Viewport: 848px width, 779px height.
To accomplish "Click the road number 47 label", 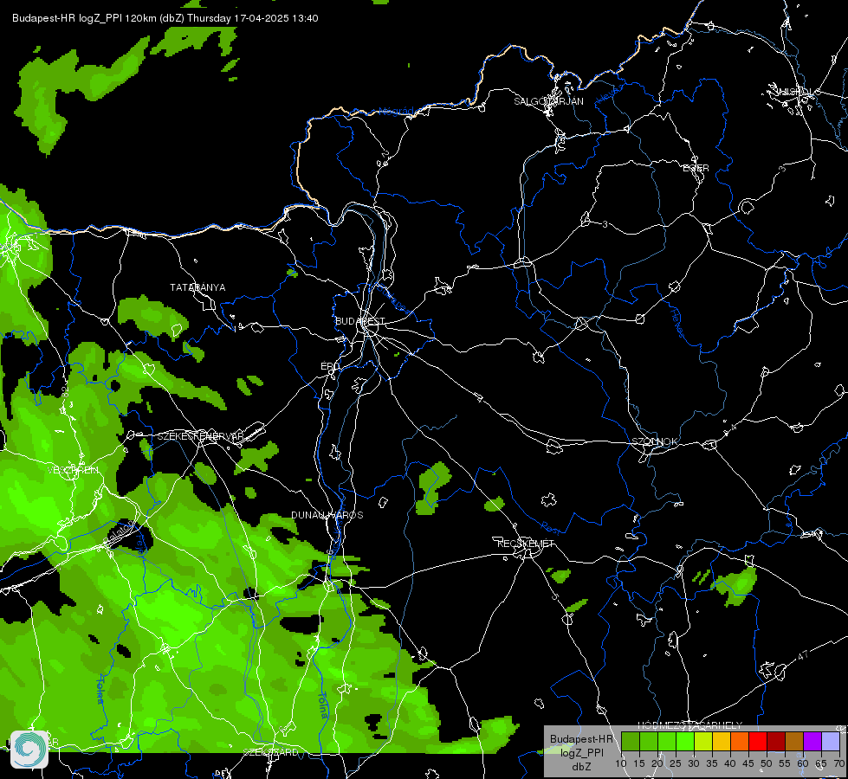I will coord(803,655).
